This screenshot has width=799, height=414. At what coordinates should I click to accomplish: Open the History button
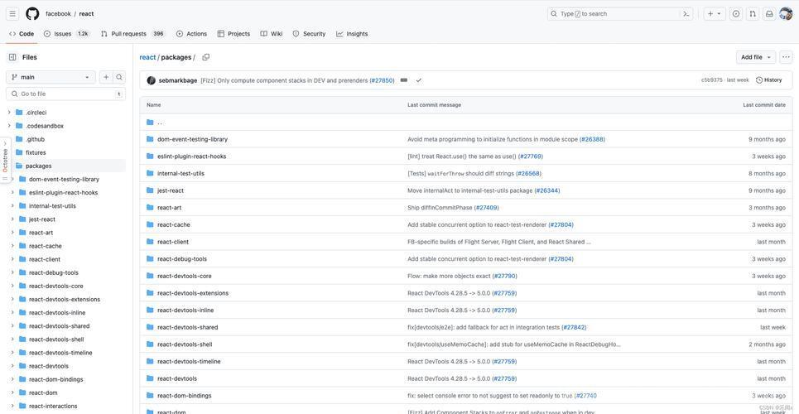point(769,80)
